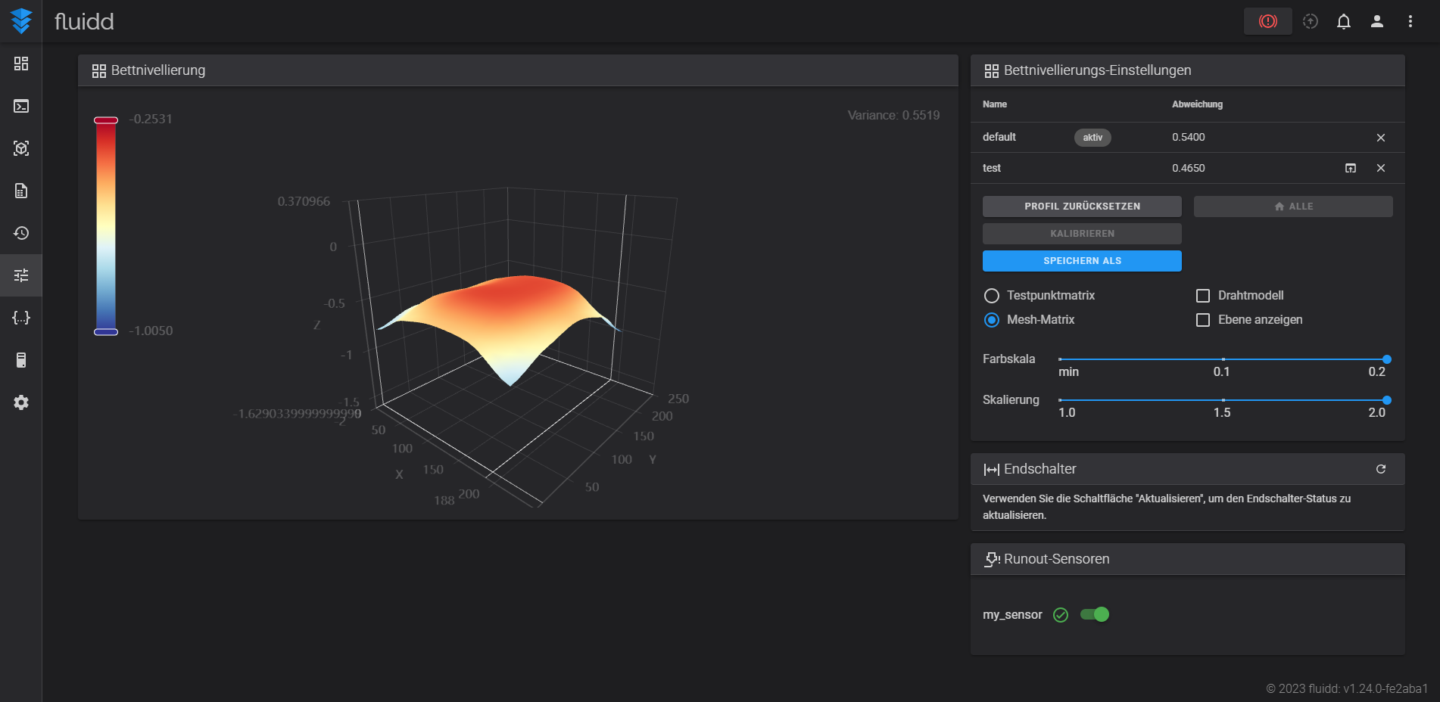Open the three-dot overflow menu
The image size is (1440, 702).
click(x=1410, y=21)
